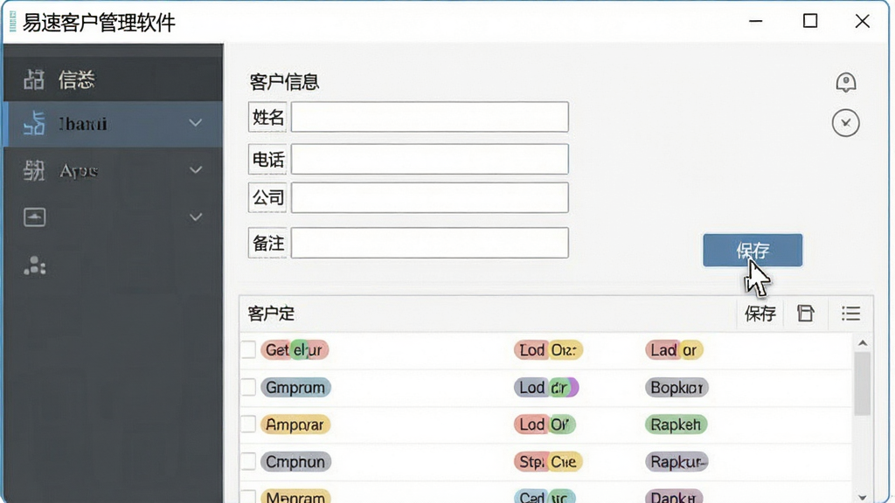Click the Lod dr tag
The image size is (895, 503).
click(546, 387)
